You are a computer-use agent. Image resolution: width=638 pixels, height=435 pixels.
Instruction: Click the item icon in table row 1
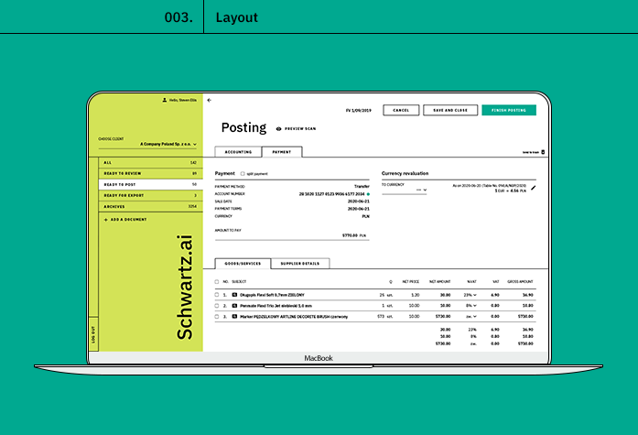point(234,295)
